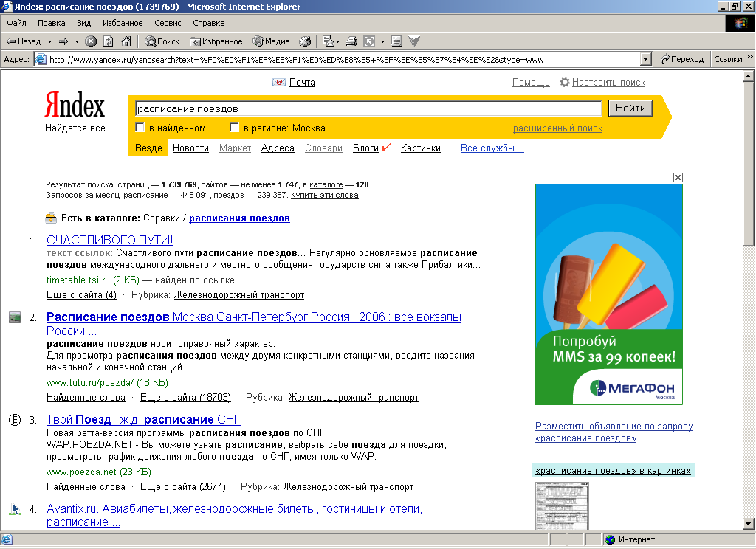Image resolution: width=756 pixels, height=549 pixels.
Task: Open the Сервис menu
Action: (x=168, y=23)
